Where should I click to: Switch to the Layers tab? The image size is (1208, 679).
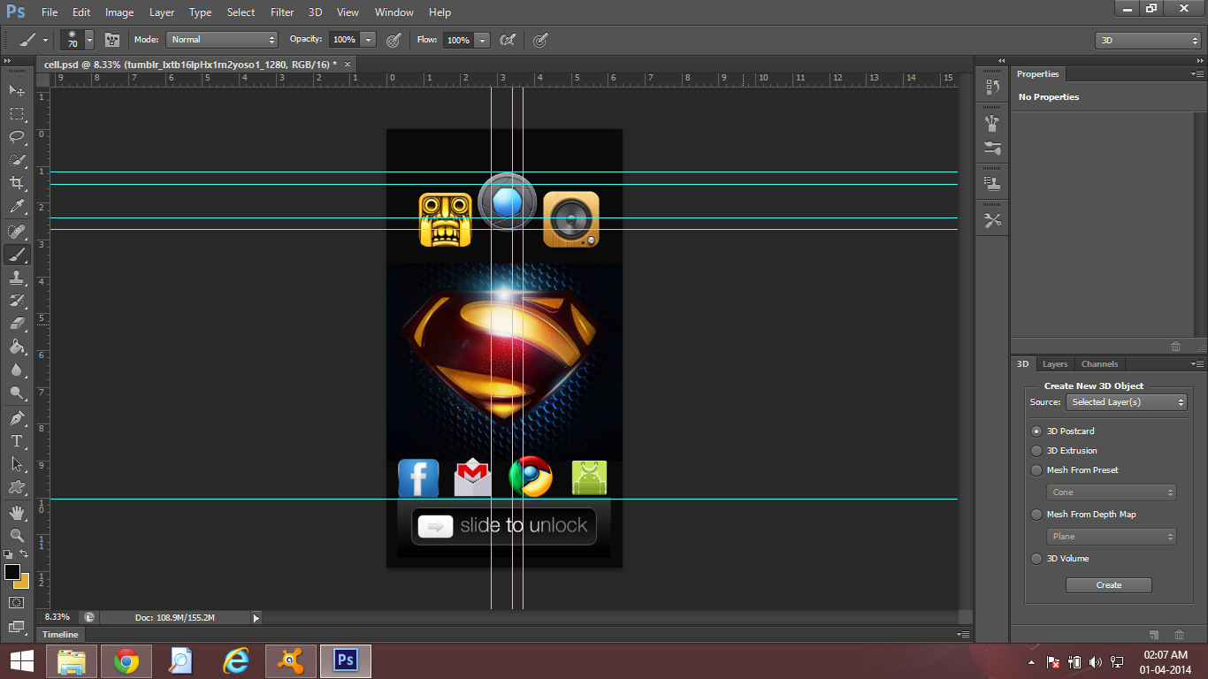point(1054,364)
